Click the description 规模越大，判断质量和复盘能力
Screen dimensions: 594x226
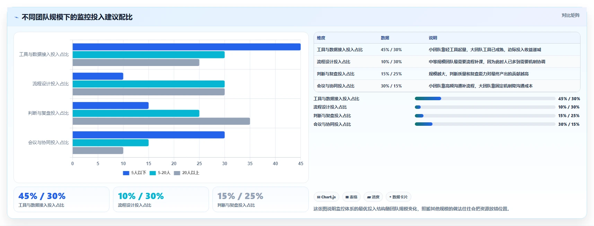(479, 74)
